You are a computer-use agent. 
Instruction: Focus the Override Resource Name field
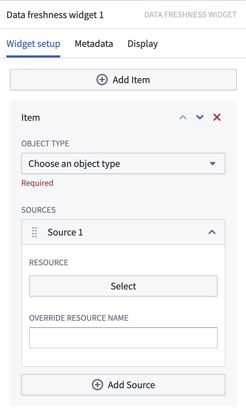[x=123, y=338]
